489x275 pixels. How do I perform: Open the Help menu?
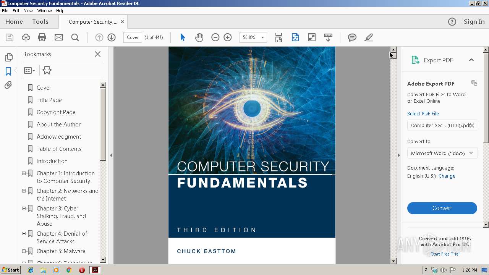click(x=60, y=11)
